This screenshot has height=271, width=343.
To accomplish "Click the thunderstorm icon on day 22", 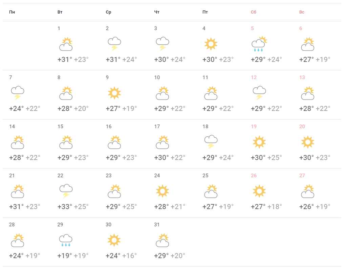I will (x=66, y=191).
